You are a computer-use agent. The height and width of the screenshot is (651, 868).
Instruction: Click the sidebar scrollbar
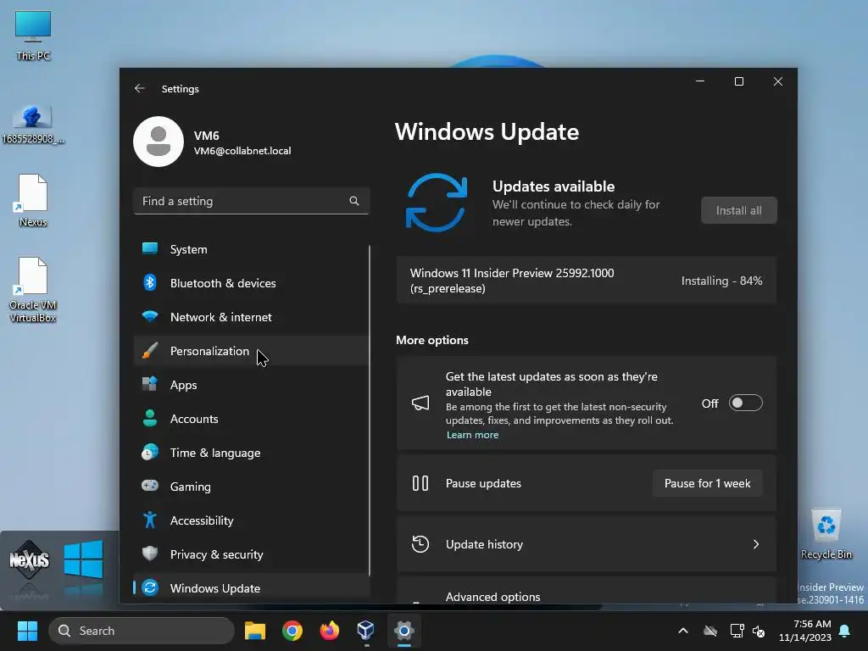370,410
